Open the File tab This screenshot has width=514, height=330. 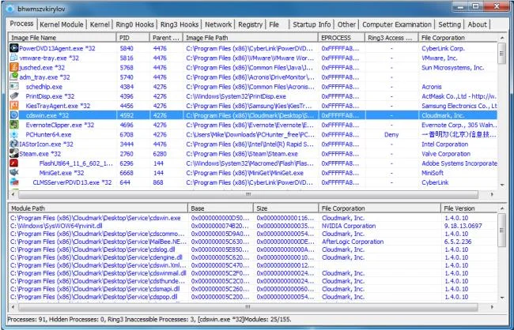click(x=274, y=24)
